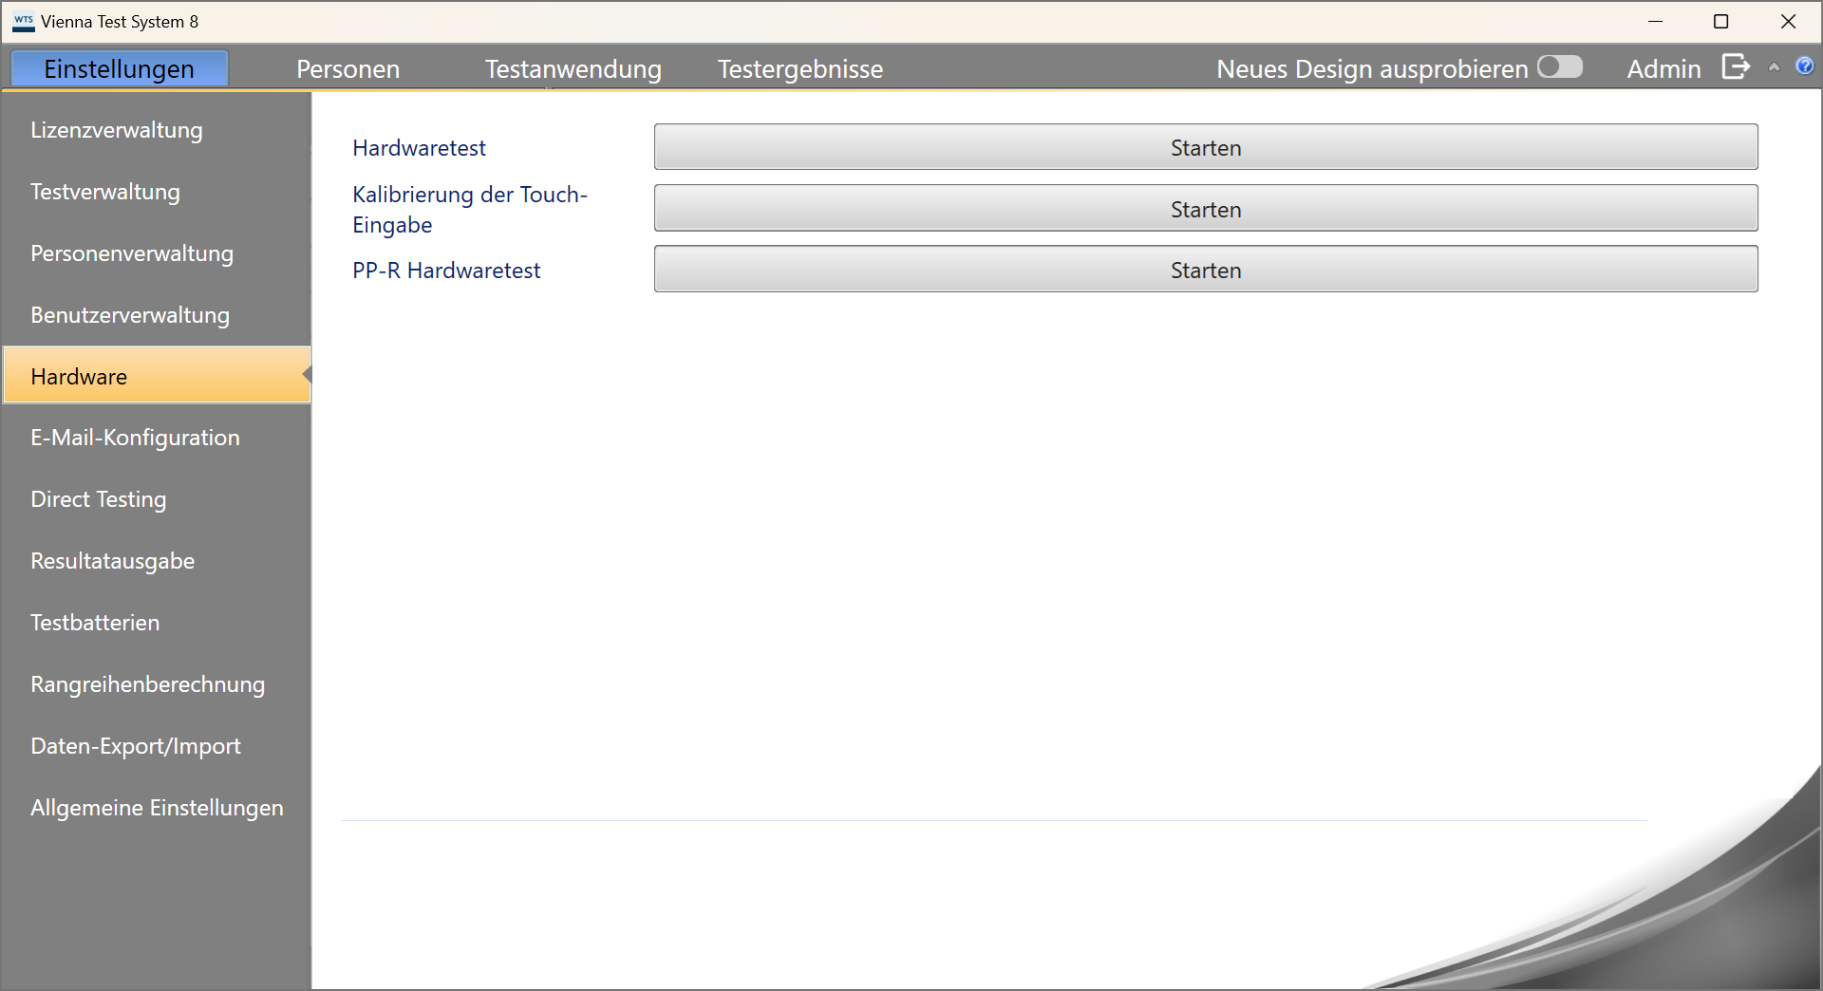Select Daten-Export/Import in sidebar
1823x991 pixels.
point(136,746)
